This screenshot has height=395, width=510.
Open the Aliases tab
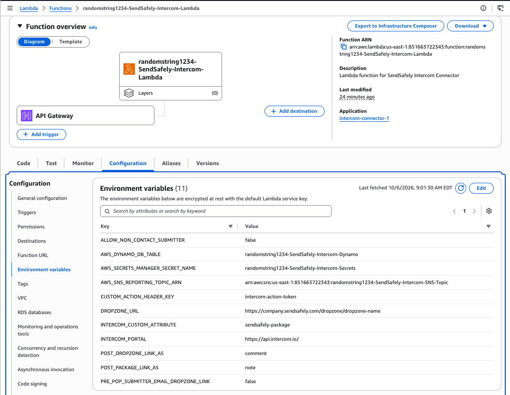171,163
